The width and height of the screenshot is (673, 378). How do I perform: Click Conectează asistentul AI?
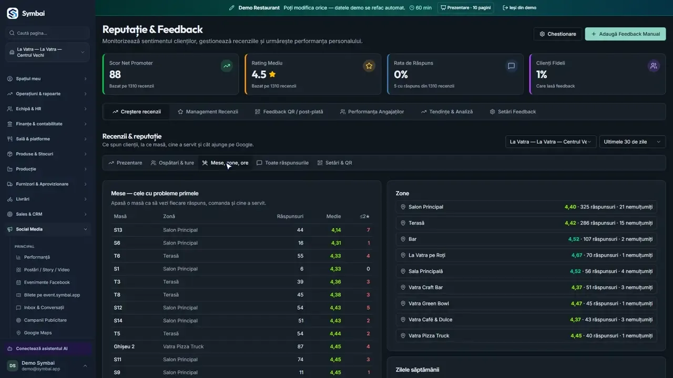click(47, 349)
